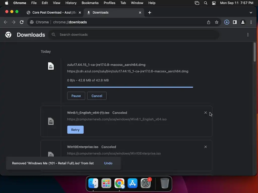Screen dimensions: 258x193
Task: Open Launchpad from the Dock
Action: 106,183
